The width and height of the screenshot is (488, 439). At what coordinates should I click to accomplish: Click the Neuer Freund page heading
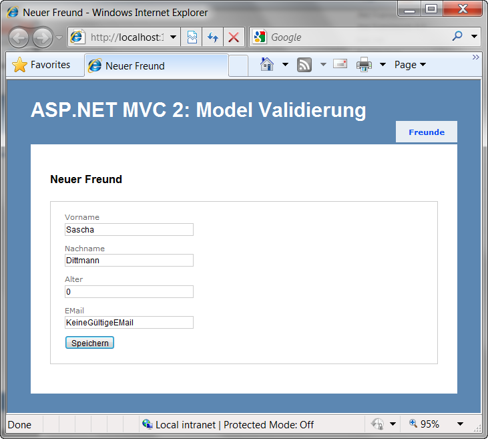[x=86, y=179]
